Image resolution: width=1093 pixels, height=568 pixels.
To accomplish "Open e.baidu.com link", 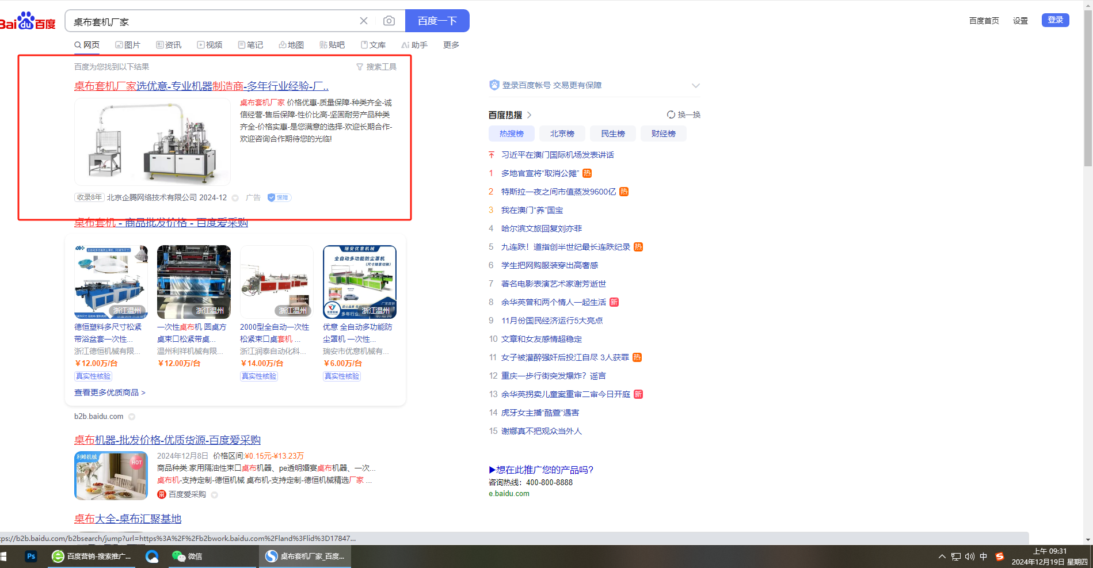I will [x=509, y=494].
